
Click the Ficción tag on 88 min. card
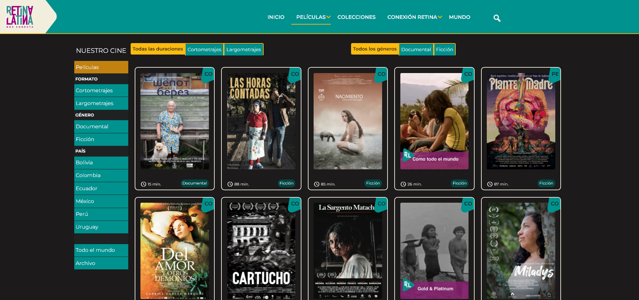pyautogui.click(x=286, y=183)
